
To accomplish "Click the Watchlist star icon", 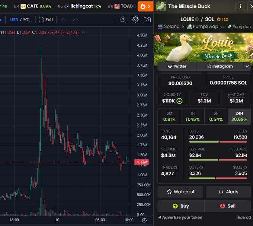I will 169,192.
